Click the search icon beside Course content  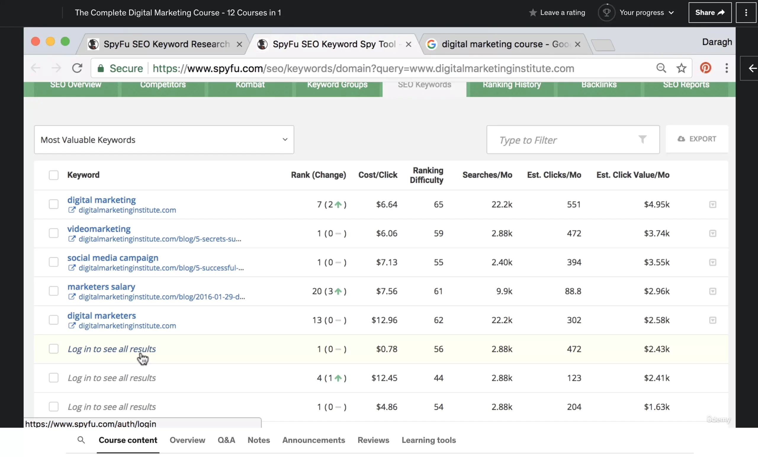click(x=81, y=440)
